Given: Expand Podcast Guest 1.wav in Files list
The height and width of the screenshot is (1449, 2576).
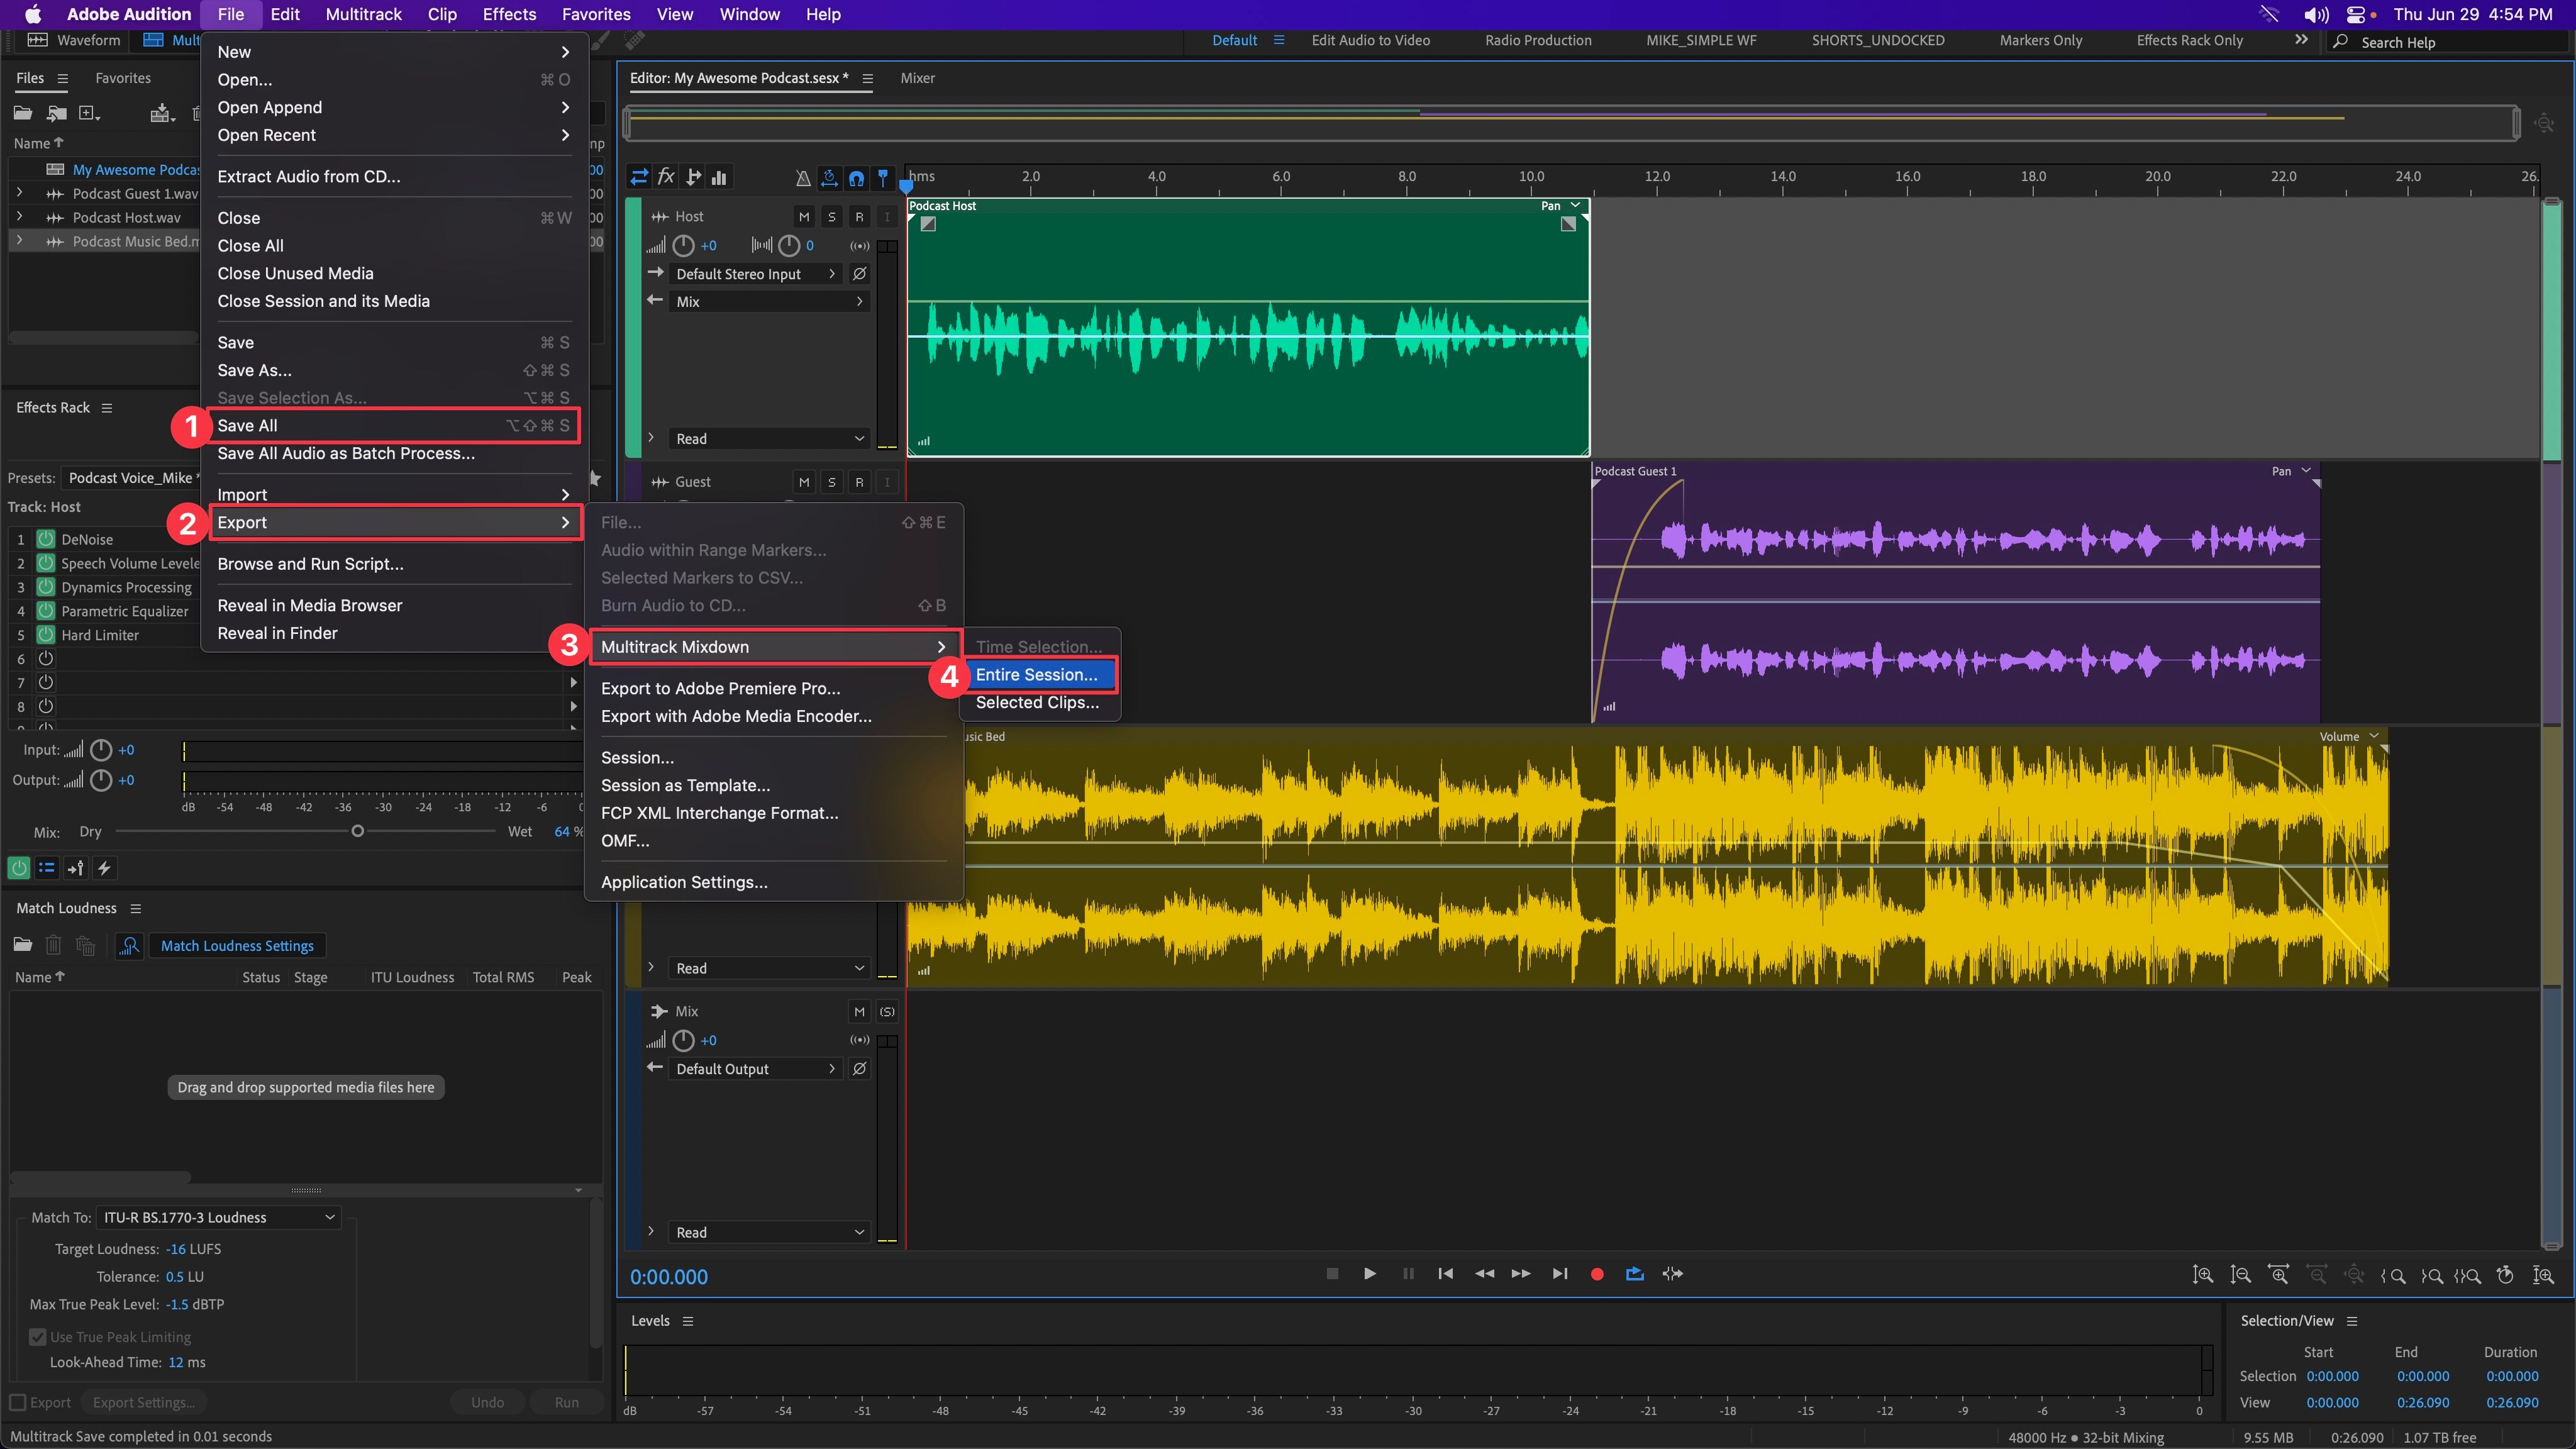Looking at the screenshot, I should coord(19,193).
